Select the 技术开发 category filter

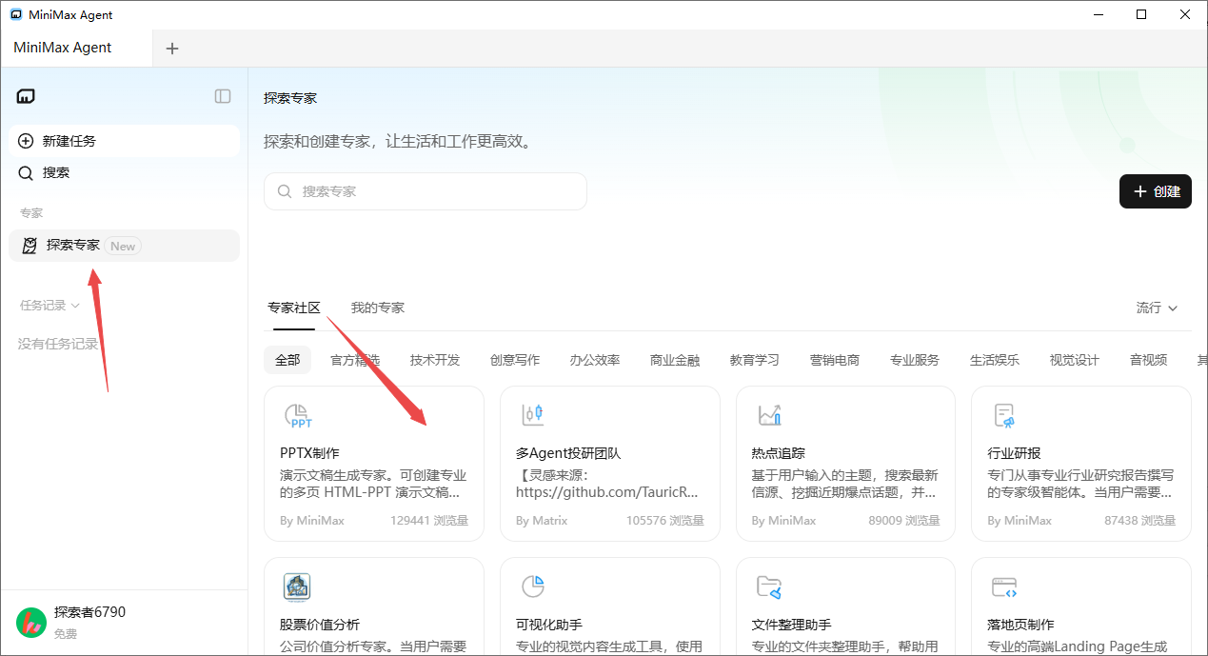click(434, 360)
